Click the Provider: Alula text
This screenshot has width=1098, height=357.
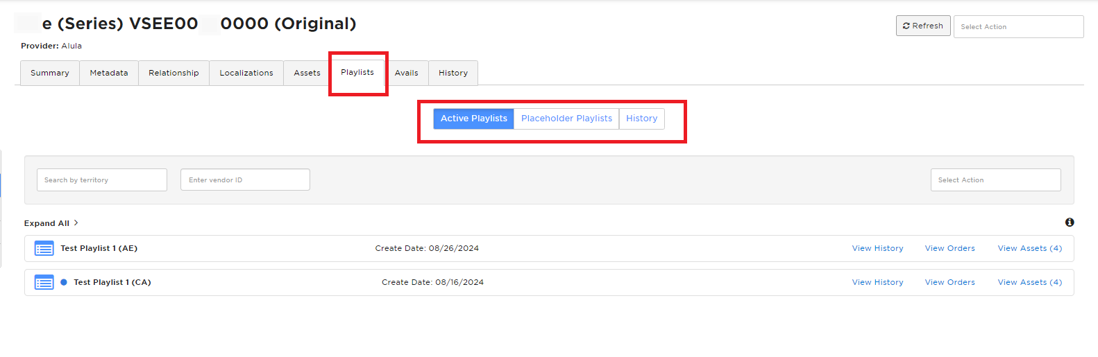pyautogui.click(x=51, y=46)
